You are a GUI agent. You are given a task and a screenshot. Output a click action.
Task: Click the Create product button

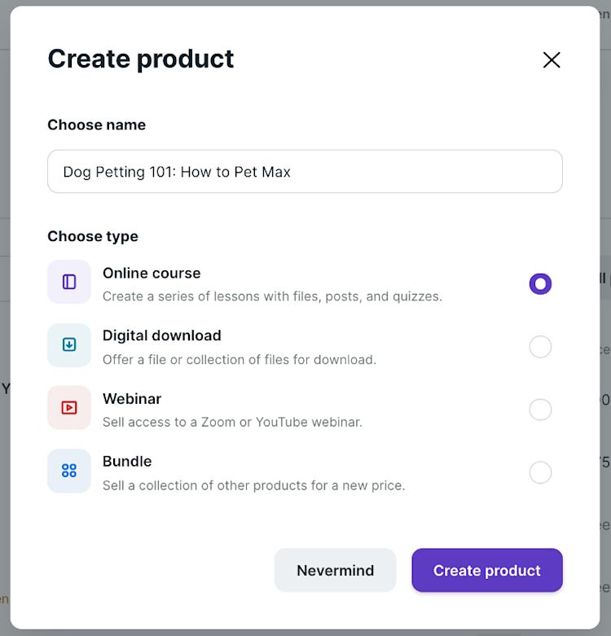coord(486,570)
